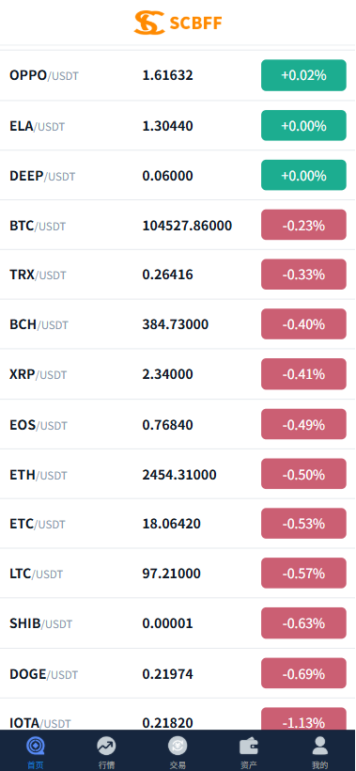This screenshot has height=771, width=356.
Task: Open the DOGE/USDT pair
Action: pos(178,673)
